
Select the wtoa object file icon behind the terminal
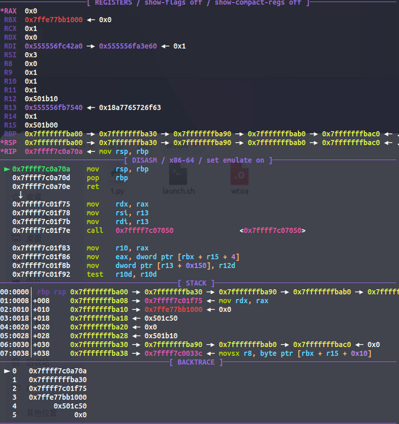pos(240,174)
